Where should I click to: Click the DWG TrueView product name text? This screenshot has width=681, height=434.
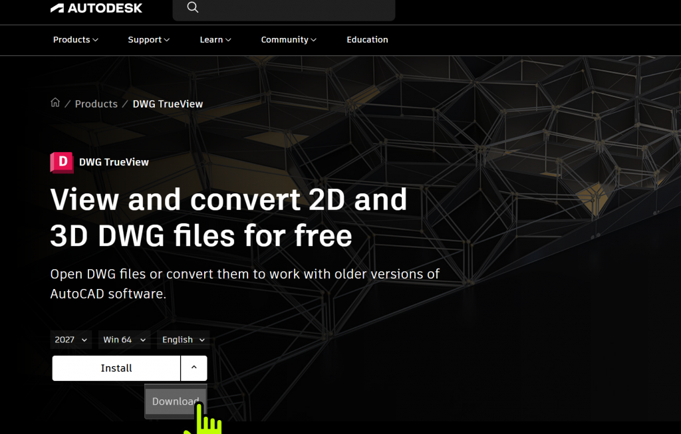pyautogui.click(x=114, y=162)
